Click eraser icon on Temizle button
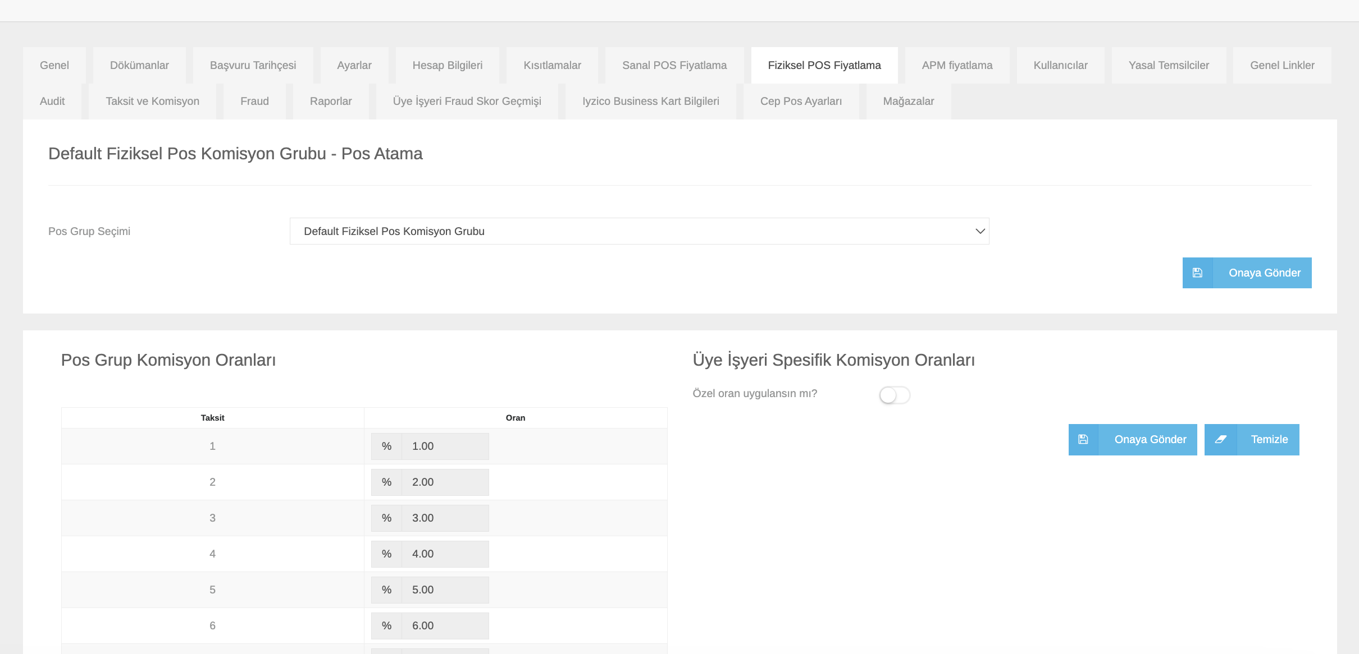Screen dimensions: 1359x654 pyautogui.click(x=1220, y=439)
